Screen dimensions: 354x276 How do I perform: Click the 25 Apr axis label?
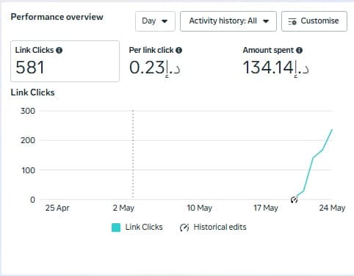tap(57, 208)
